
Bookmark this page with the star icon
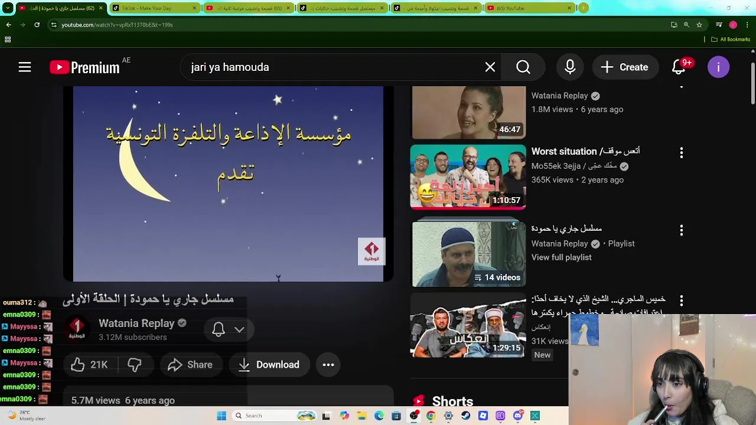[x=699, y=25]
